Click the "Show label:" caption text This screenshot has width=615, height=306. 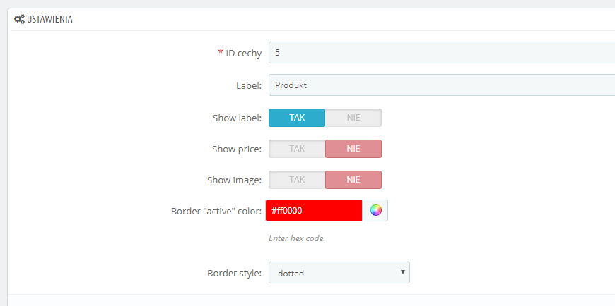click(x=237, y=118)
